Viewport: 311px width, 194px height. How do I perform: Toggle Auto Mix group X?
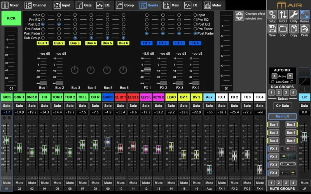274,76
